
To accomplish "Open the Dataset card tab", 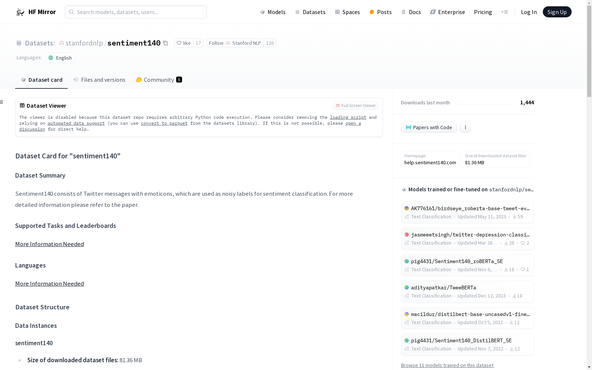I will point(41,80).
